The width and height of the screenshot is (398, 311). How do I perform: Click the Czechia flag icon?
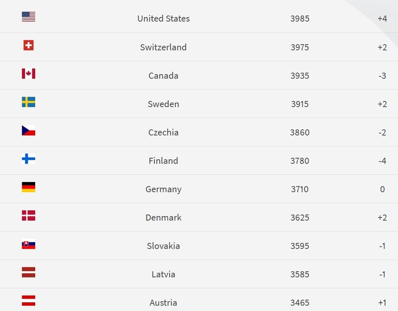pos(28,131)
